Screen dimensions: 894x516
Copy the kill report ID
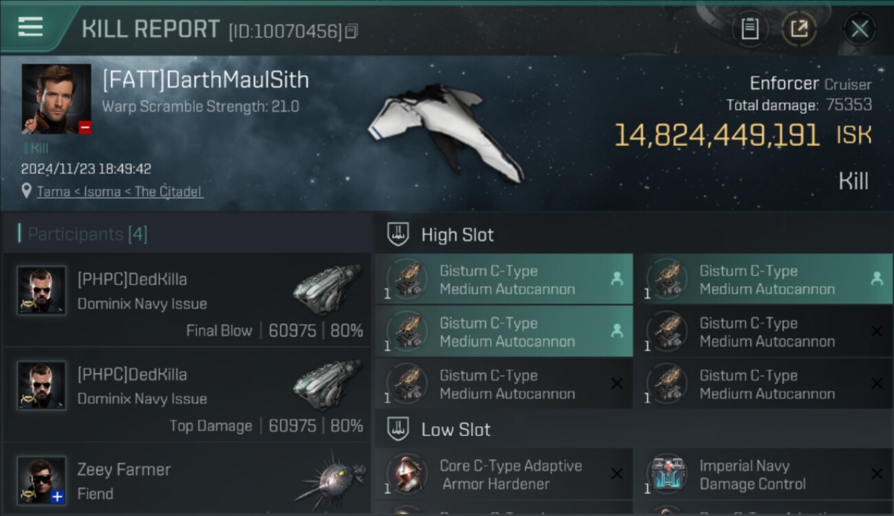(351, 31)
